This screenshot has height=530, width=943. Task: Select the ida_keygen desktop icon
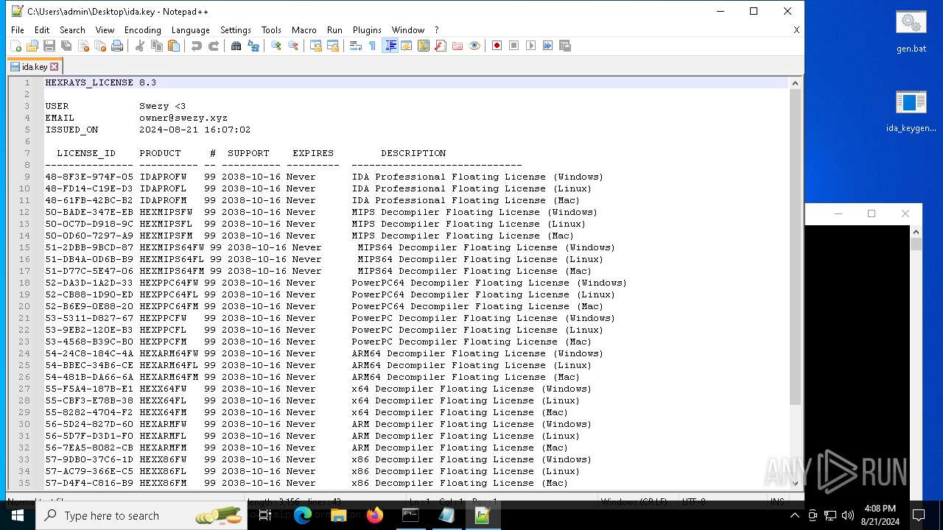(911, 111)
